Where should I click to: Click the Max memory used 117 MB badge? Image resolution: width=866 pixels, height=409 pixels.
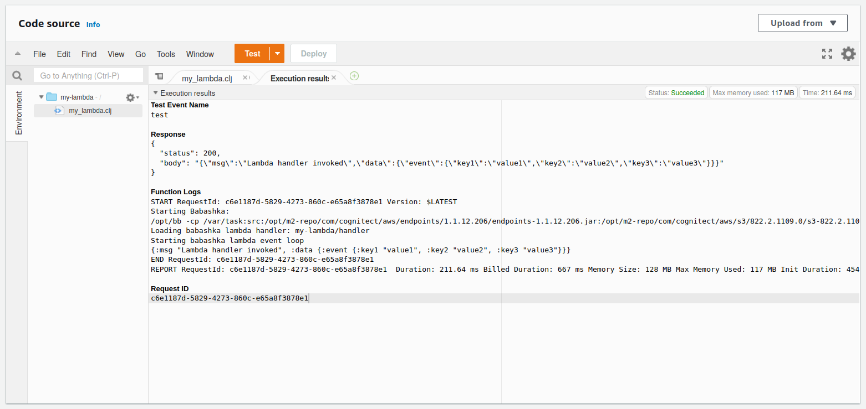(753, 93)
